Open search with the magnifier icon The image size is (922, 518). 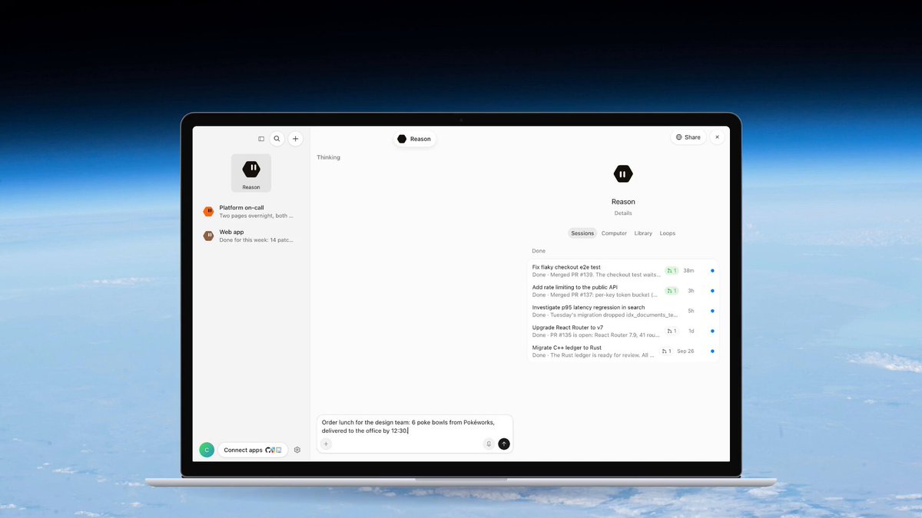(x=277, y=139)
